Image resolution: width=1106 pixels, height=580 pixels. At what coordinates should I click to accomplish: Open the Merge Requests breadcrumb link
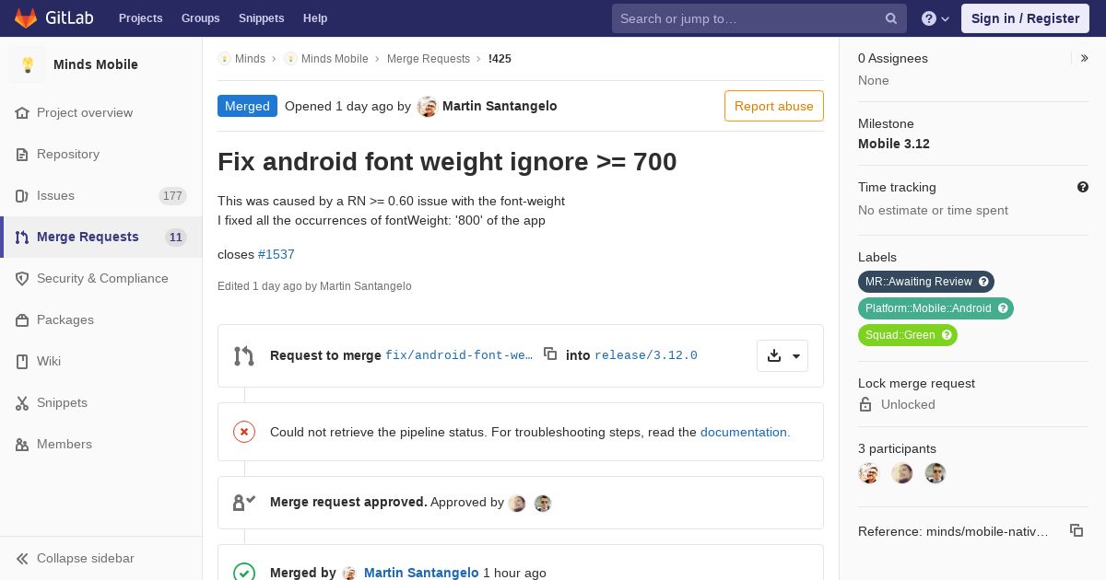pos(429,59)
